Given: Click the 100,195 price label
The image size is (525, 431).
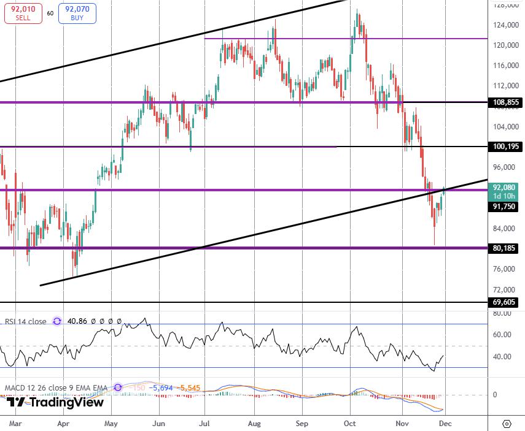Looking at the screenshot, I should tap(505, 147).
